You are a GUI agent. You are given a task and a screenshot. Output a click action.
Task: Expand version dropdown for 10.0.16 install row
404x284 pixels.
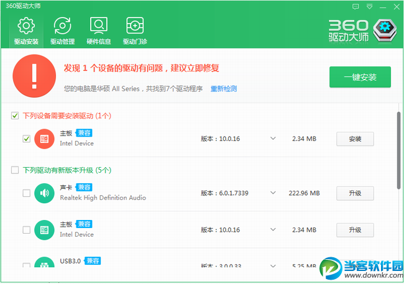(x=273, y=139)
